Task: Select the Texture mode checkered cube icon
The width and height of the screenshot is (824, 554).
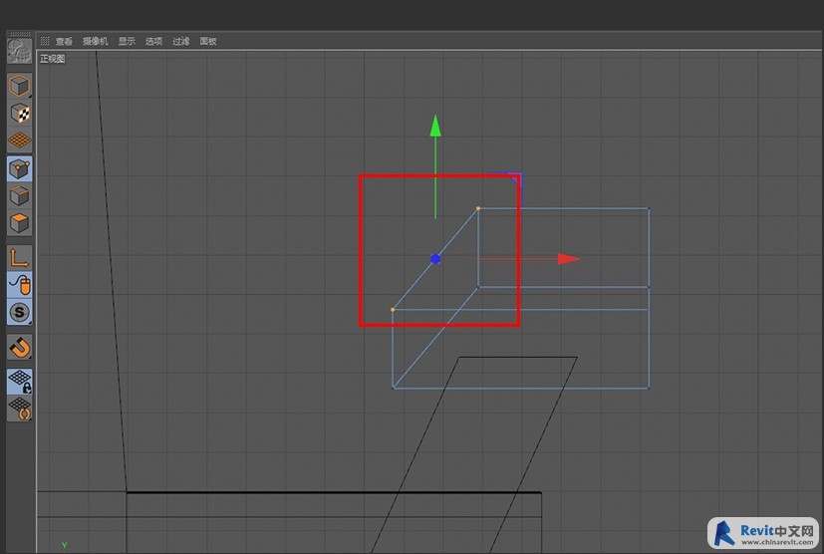Action: coord(20,114)
